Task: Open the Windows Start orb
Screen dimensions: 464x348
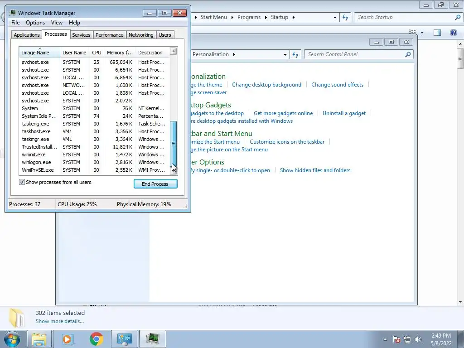Action: (12, 339)
